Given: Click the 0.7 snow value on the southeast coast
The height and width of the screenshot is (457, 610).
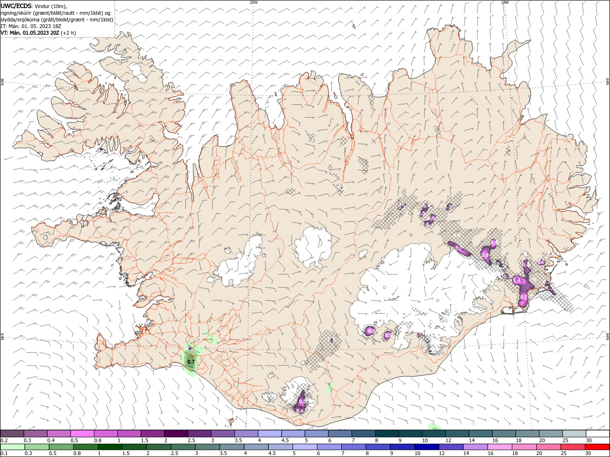Looking at the screenshot, I should point(523,297).
